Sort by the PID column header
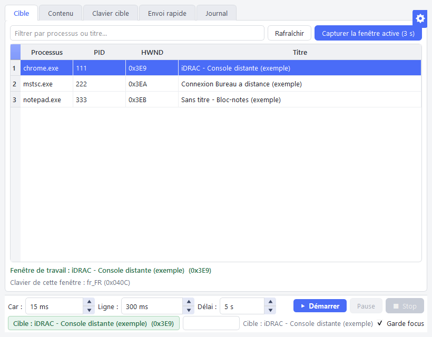The height and width of the screenshot is (337, 432). click(99, 52)
